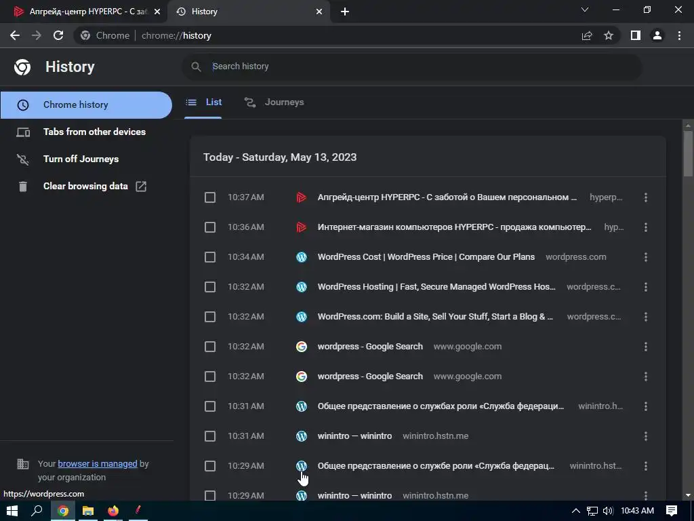Viewport: 694px width, 521px height.
Task: Click the taskbar volume icon
Action: point(608,511)
